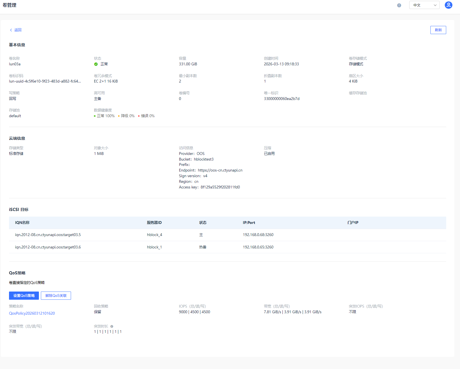Open the 中文 language dropdown

[x=424, y=5]
